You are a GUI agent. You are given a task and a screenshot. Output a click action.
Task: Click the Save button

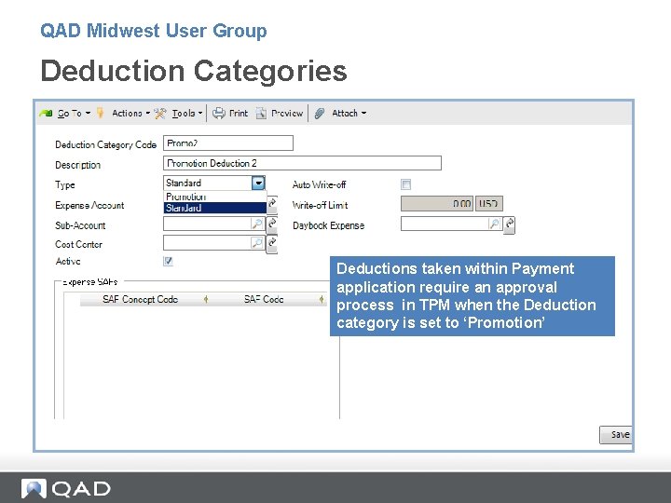pyautogui.click(x=616, y=435)
